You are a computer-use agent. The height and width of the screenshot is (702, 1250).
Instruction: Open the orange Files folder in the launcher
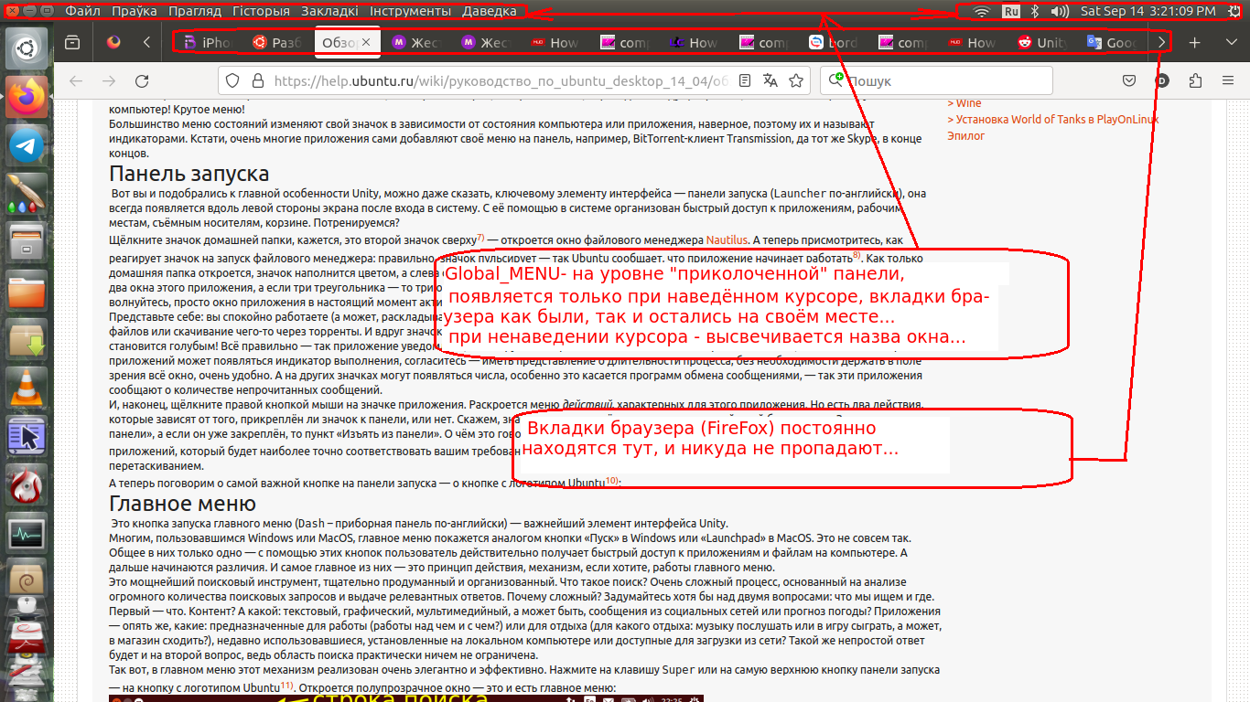tap(27, 291)
